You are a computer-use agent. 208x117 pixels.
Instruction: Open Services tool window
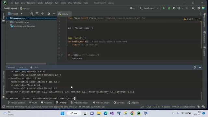point(119,103)
